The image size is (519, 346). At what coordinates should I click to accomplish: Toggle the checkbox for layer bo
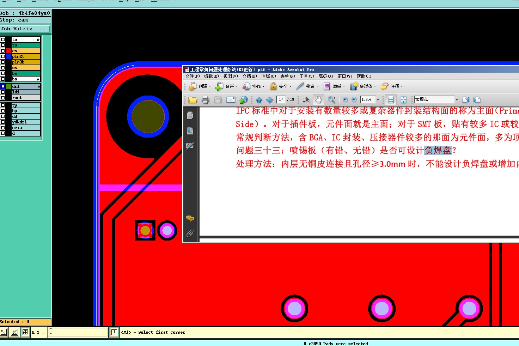pos(3,79)
